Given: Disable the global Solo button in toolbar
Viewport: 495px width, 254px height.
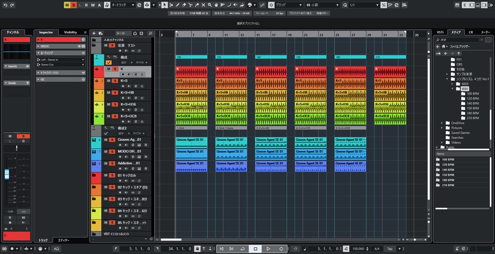Looking at the screenshot, I should tap(73, 5).
